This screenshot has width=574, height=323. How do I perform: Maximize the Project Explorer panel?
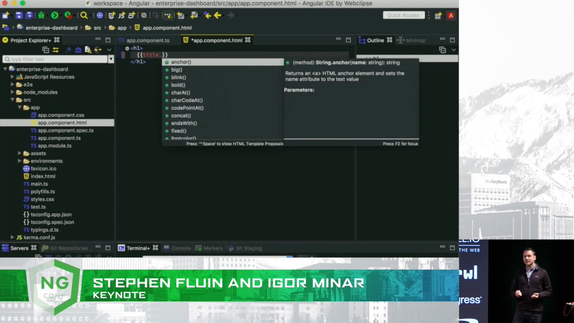(108, 40)
